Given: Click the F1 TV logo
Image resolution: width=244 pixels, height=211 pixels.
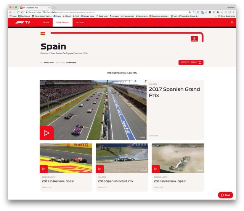Looking at the screenshot, I should pos(22,23).
